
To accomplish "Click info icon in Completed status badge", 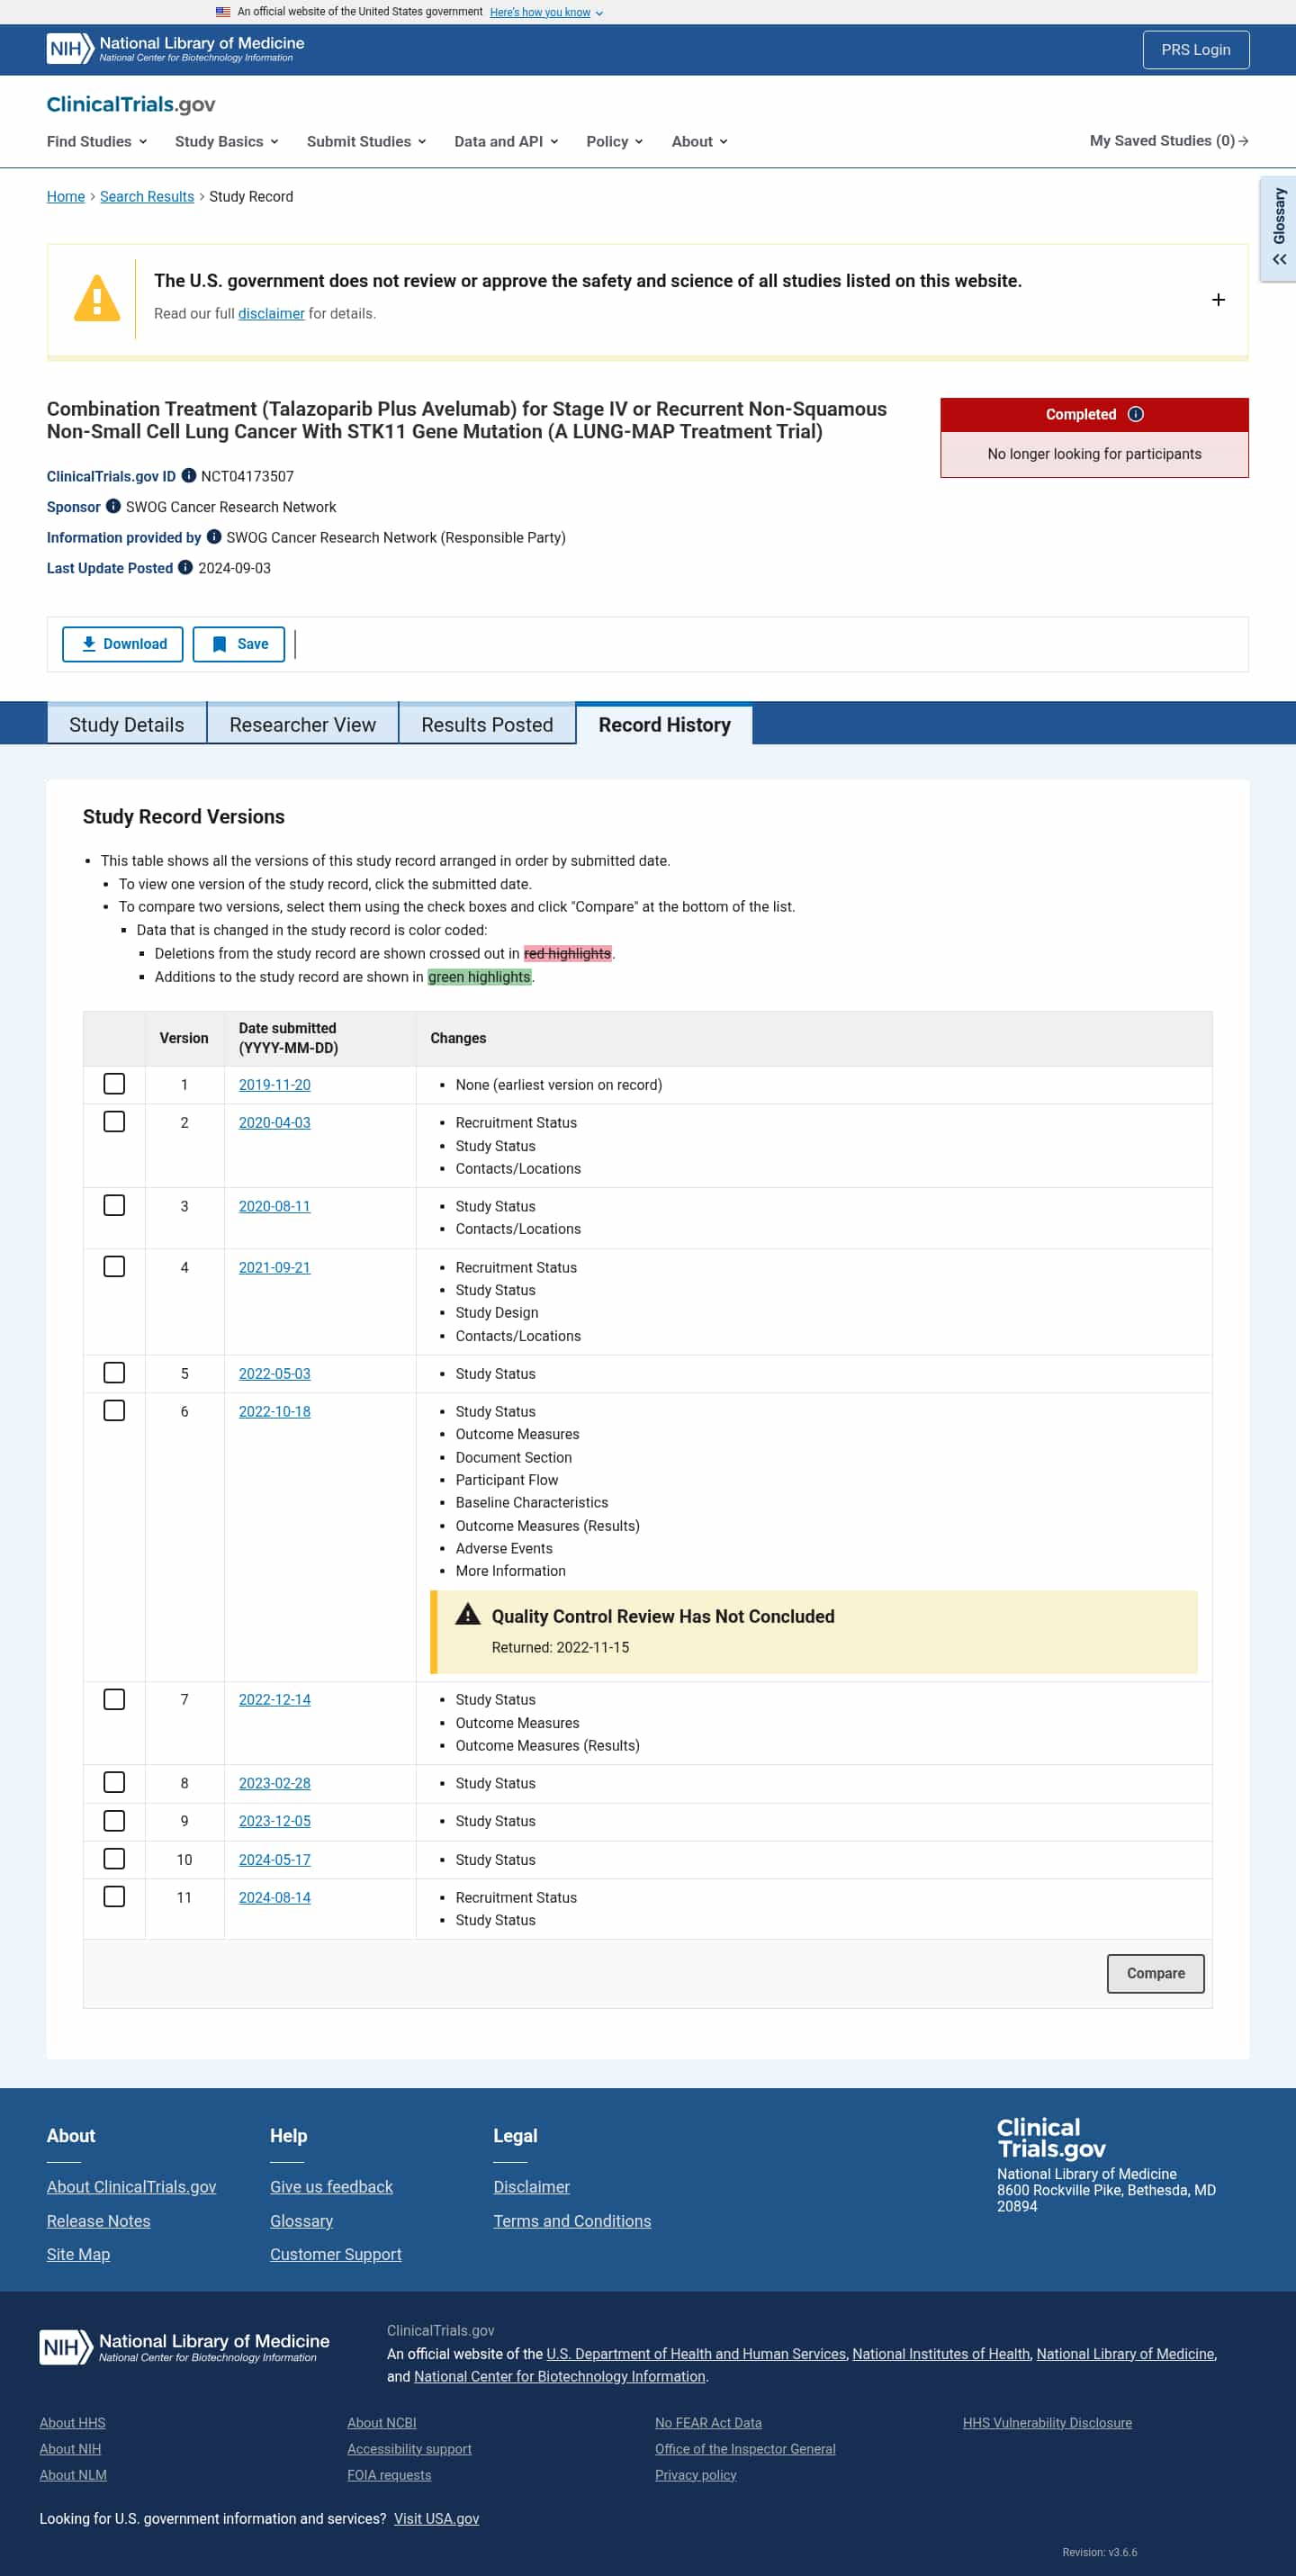I will (x=1135, y=414).
